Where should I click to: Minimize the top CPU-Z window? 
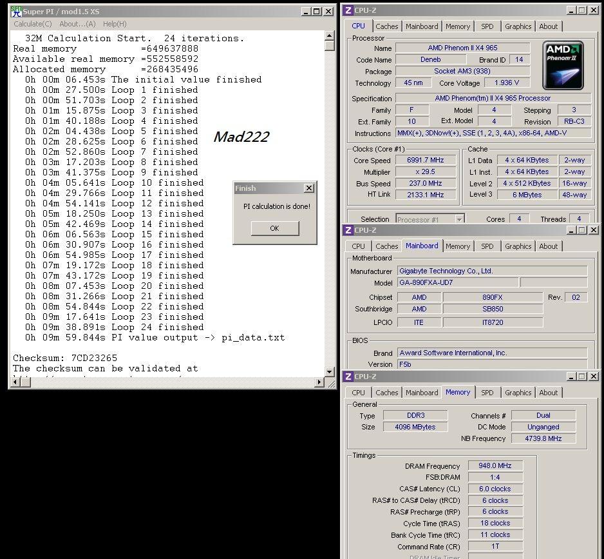pyautogui.click(x=571, y=10)
